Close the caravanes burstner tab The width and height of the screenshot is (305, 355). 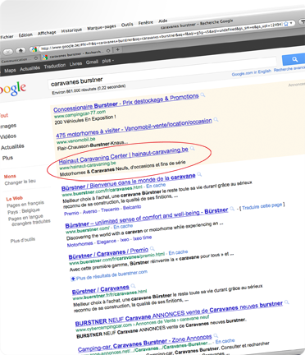(x=108, y=51)
